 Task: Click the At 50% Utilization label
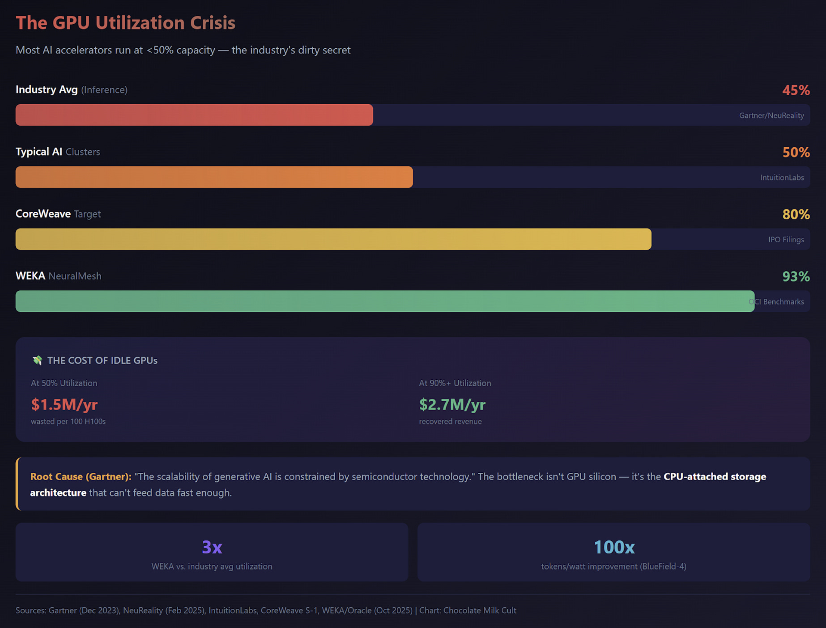64,383
